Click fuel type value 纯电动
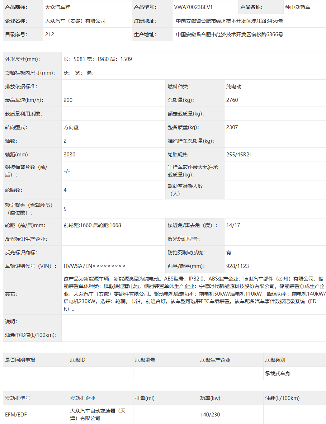 (x=233, y=86)
